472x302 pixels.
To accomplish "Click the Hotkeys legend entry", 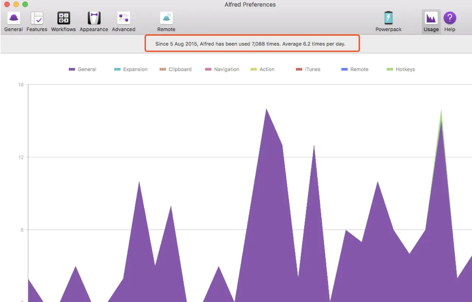I will [401, 69].
